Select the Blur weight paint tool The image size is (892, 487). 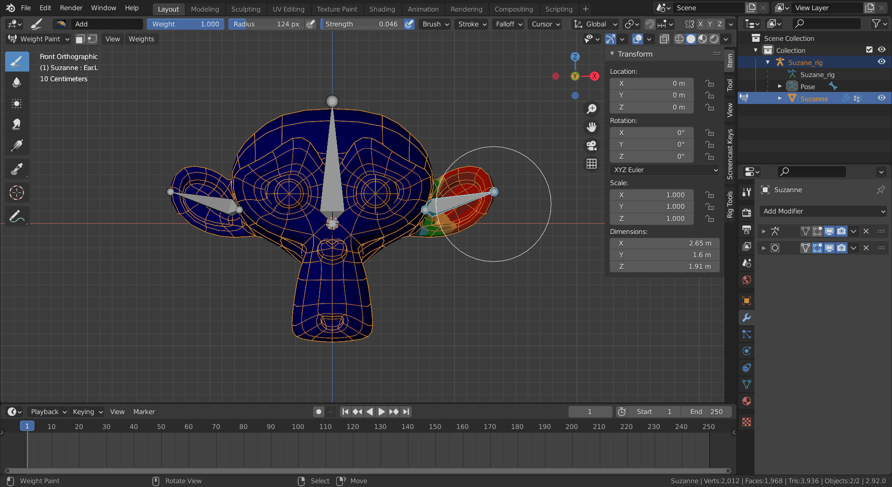tap(17, 83)
